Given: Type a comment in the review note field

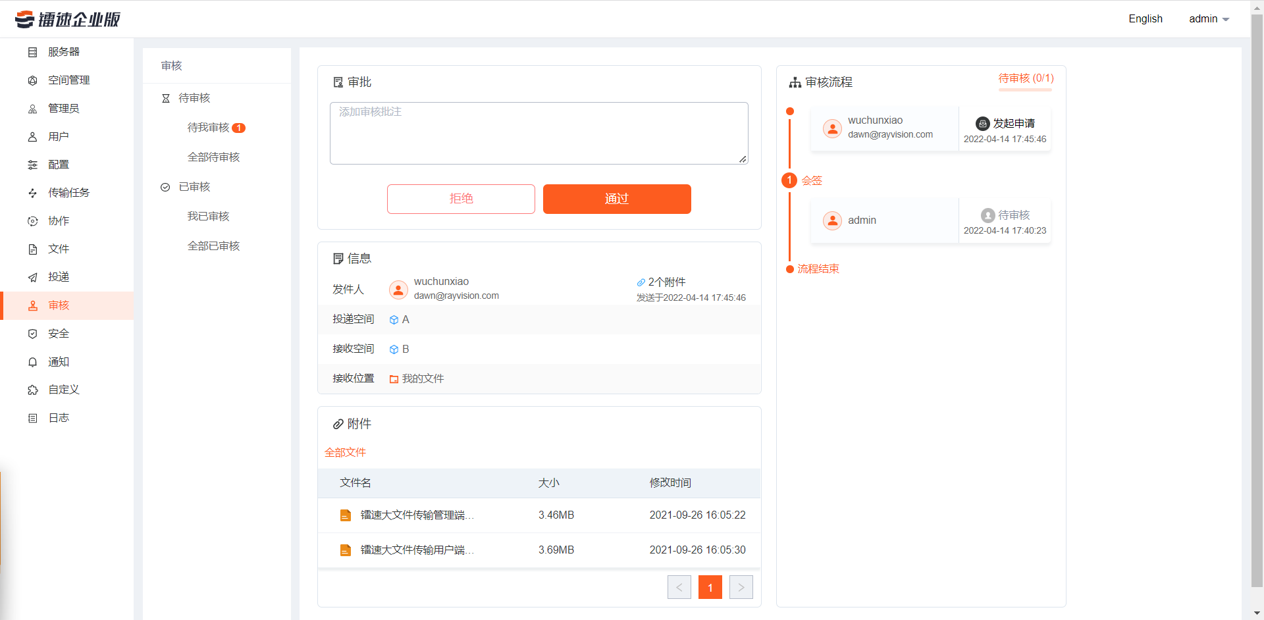Looking at the screenshot, I should [x=539, y=132].
